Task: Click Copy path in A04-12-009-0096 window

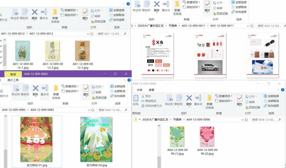Action: (149, 101)
